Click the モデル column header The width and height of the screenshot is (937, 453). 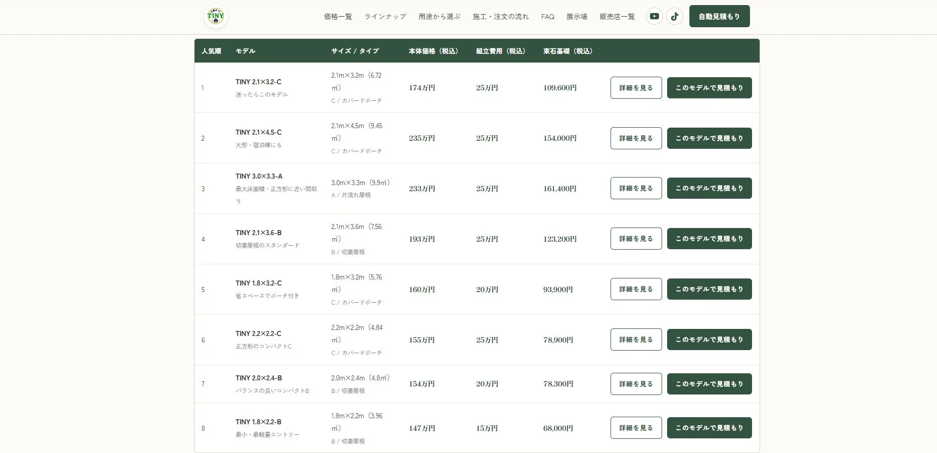pyautogui.click(x=245, y=51)
